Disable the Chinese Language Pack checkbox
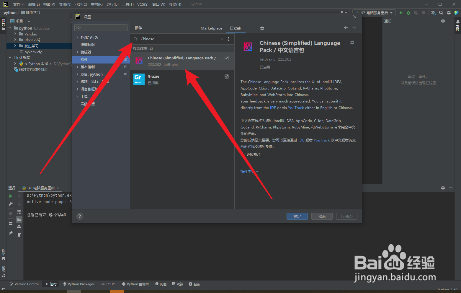 (x=227, y=58)
